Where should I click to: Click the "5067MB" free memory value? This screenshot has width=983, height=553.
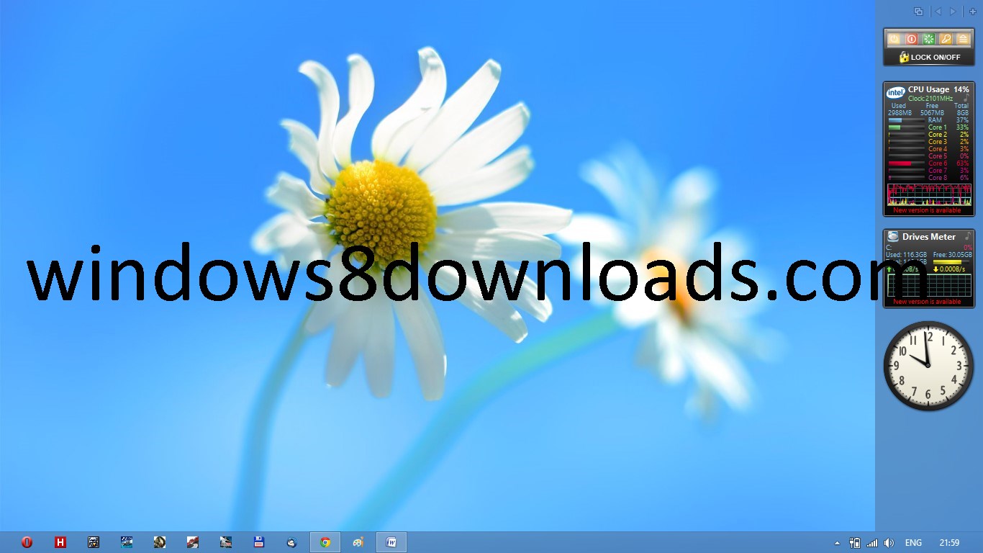[x=932, y=113]
